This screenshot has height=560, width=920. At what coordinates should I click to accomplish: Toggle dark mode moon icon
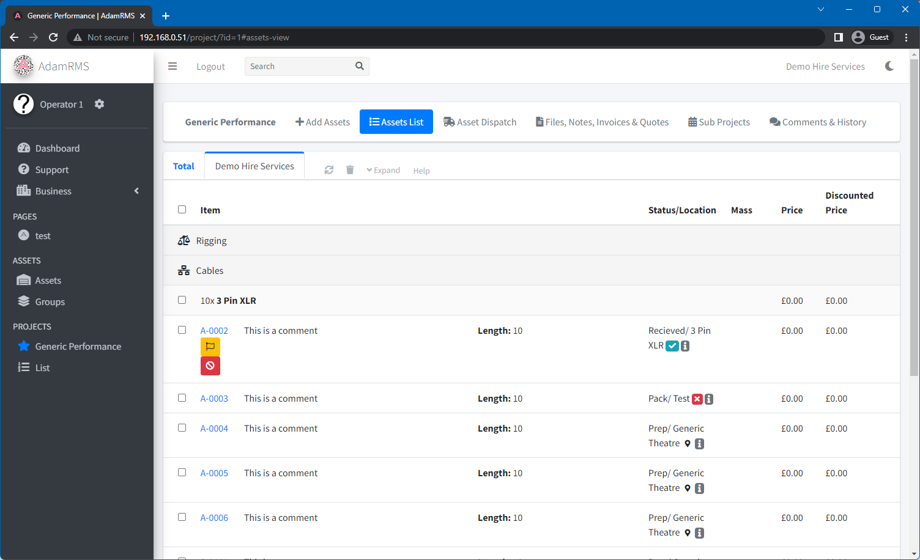click(889, 66)
